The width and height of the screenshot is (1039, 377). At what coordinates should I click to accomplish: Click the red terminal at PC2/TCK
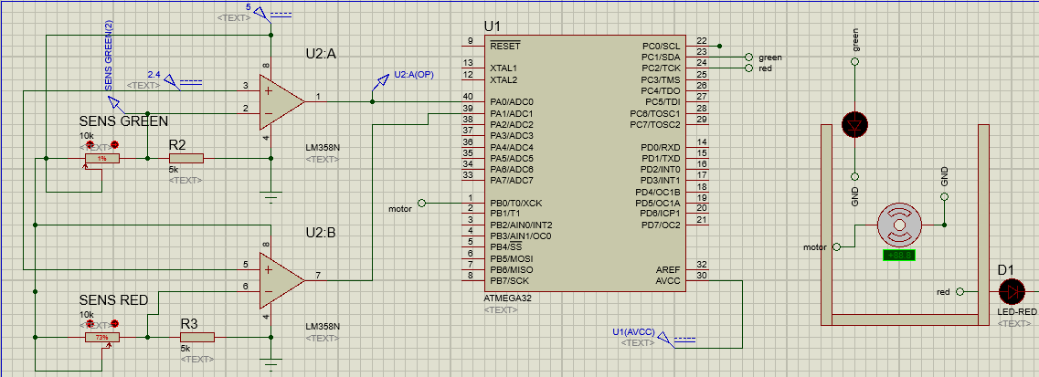pyautogui.click(x=749, y=68)
